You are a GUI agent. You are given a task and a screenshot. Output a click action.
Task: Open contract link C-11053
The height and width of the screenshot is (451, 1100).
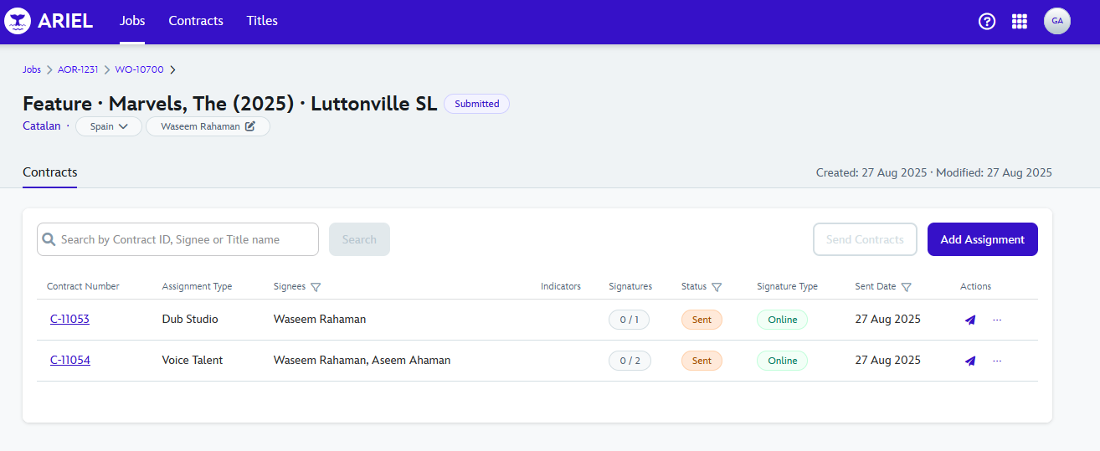click(69, 320)
